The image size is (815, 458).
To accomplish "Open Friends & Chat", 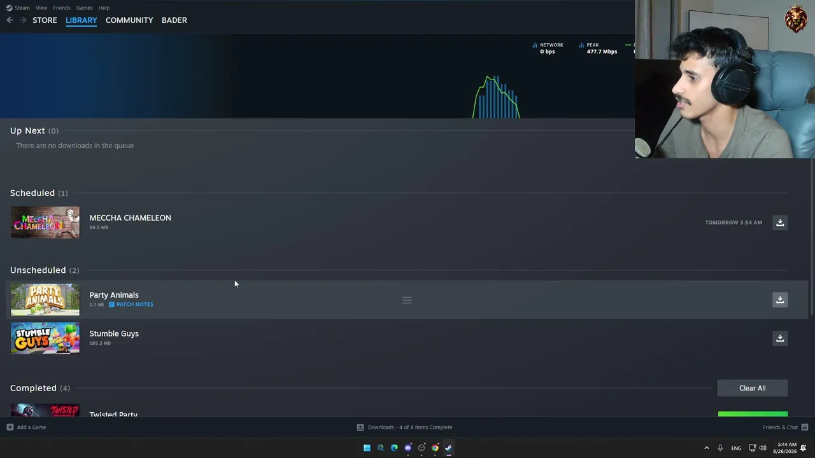I will 786,427.
